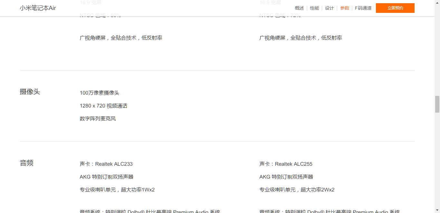The height and width of the screenshot is (213, 440).
Task: Switch to the 性能 tab
Action: point(314,8)
